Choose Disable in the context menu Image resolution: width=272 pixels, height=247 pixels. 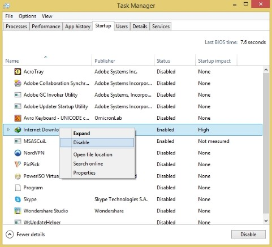(x=97, y=142)
